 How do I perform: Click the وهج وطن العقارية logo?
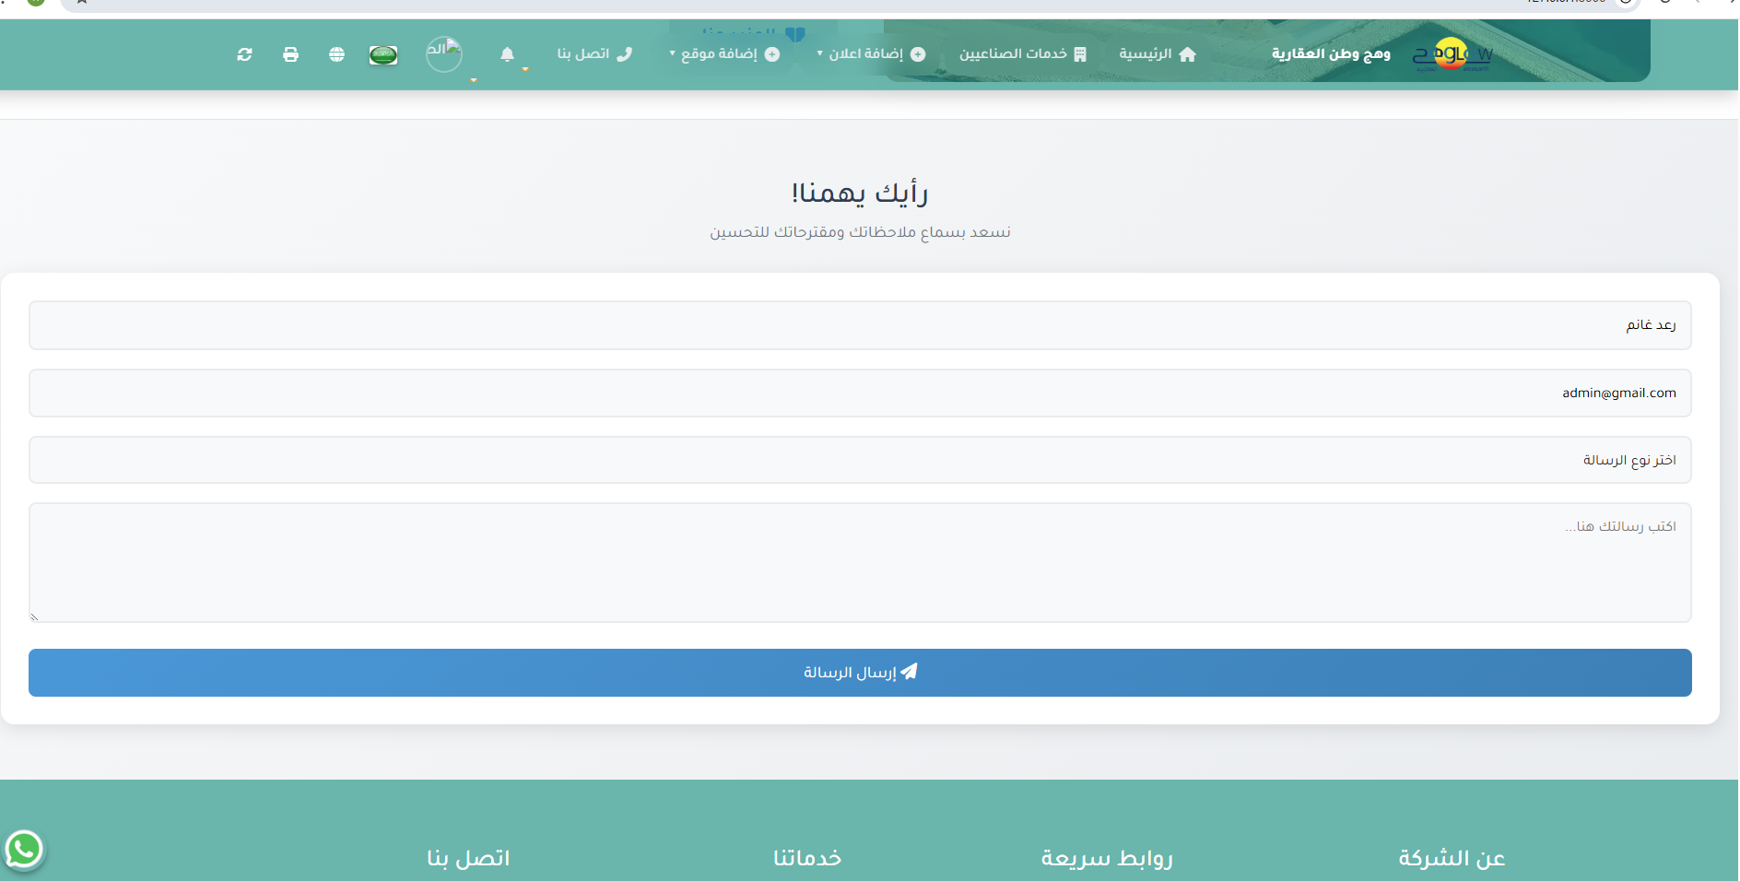1452,53
